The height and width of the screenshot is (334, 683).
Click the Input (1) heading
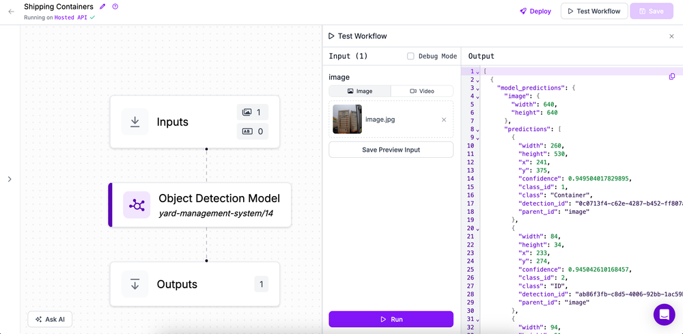click(x=348, y=56)
